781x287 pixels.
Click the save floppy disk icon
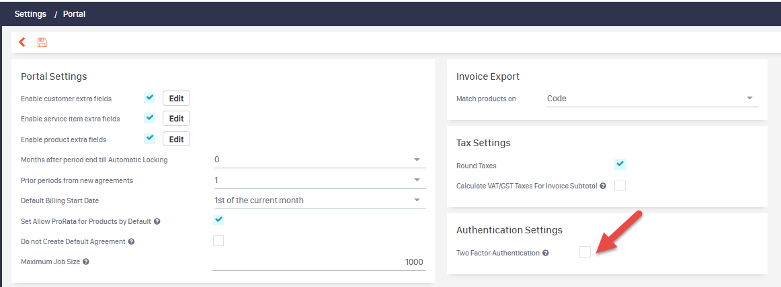tap(42, 42)
